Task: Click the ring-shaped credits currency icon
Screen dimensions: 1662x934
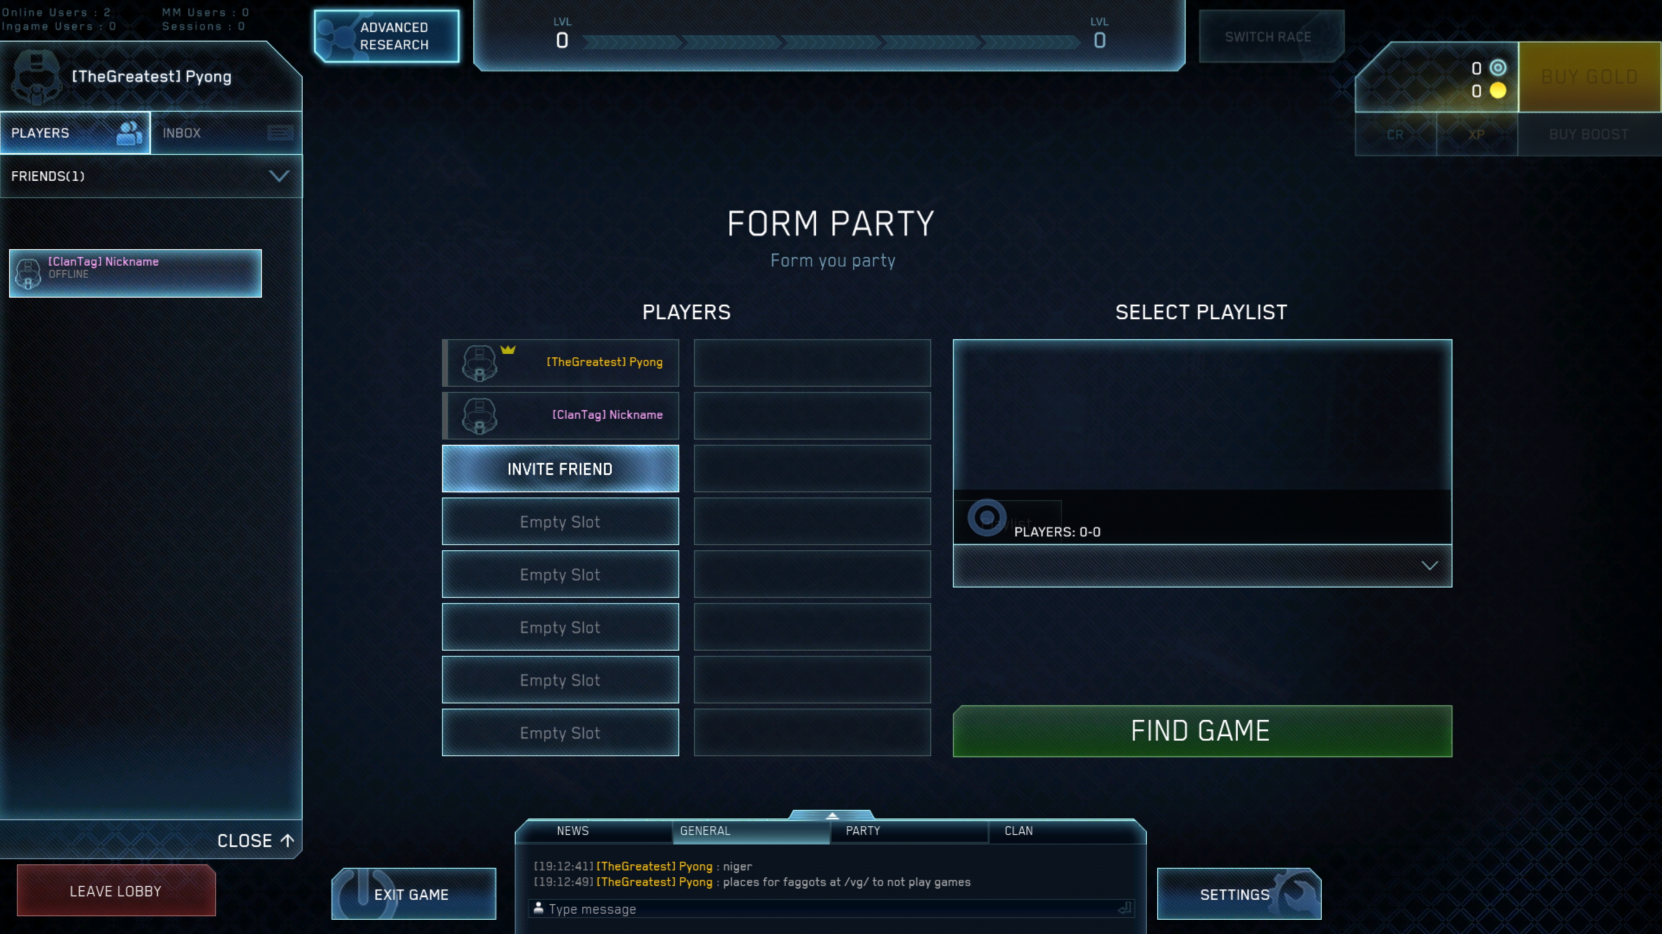Action: pos(1498,67)
